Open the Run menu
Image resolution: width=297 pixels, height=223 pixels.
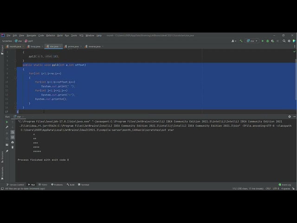point(67,35)
